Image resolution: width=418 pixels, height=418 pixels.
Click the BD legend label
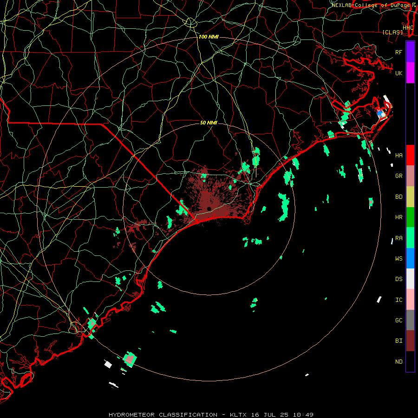point(398,197)
